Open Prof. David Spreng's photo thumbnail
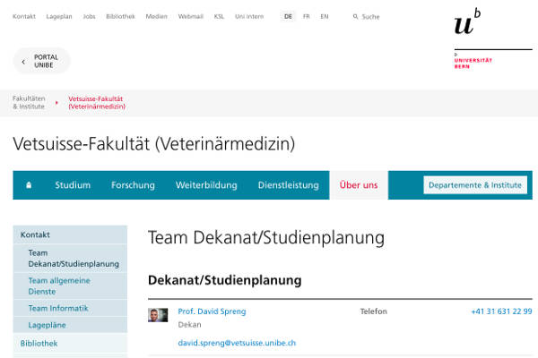Viewport: 538px width, 358px height. coord(158,315)
